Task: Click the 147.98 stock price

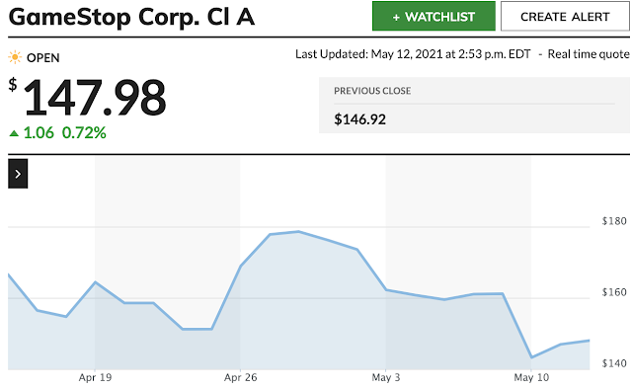Action: [x=95, y=98]
